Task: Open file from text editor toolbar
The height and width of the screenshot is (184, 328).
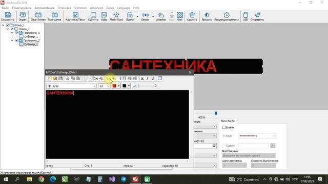Action: (55, 78)
